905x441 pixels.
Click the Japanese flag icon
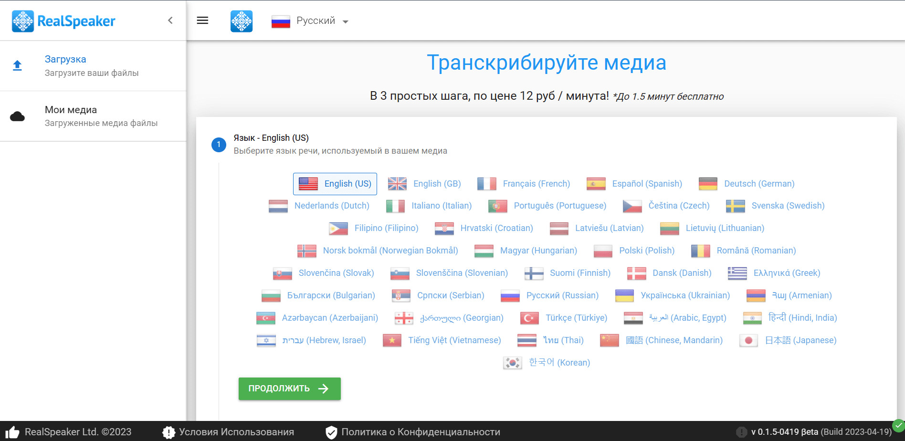click(748, 341)
